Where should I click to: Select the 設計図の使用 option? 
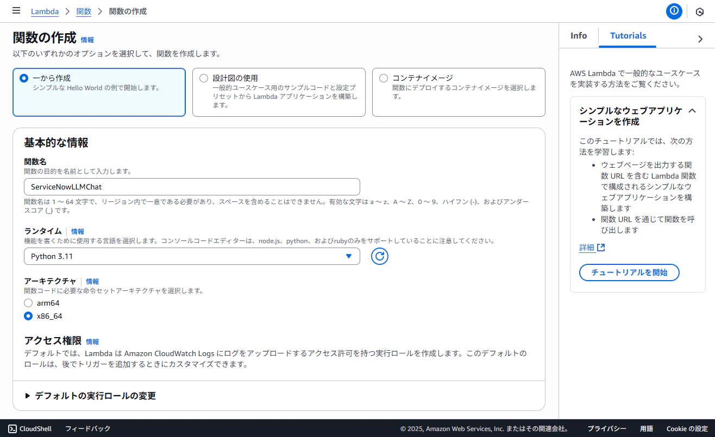pos(279,92)
